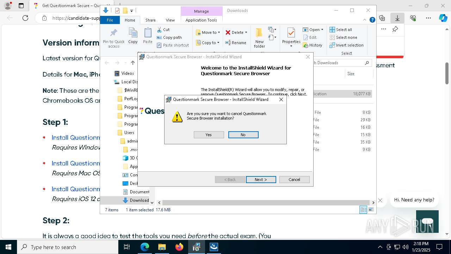Click Copy path in the ribbon
The height and width of the screenshot is (254, 451).
tap(169, 37)
